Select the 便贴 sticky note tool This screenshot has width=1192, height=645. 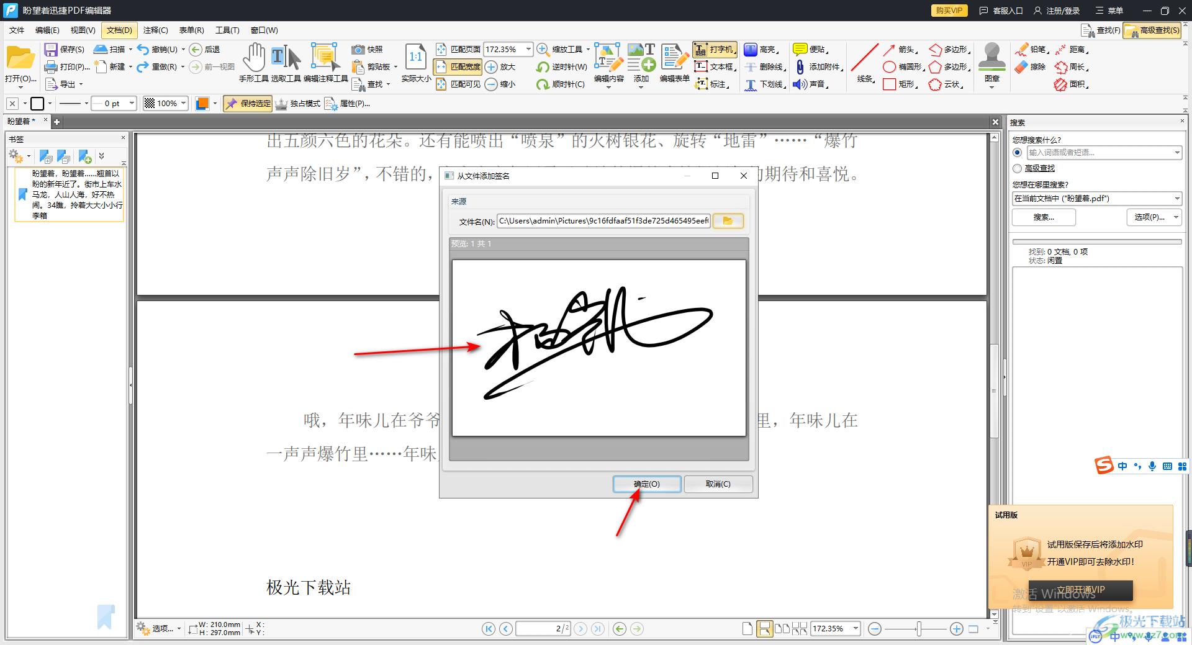pos(811,49)
